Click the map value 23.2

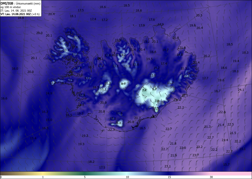click(199, 147)
